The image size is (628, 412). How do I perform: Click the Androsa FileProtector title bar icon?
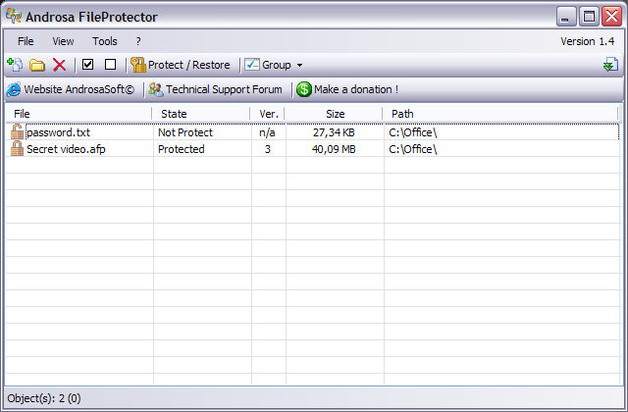point(14,16)
